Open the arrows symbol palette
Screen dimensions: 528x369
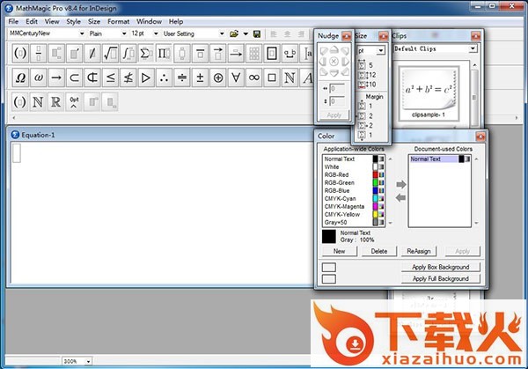(56, 77)
